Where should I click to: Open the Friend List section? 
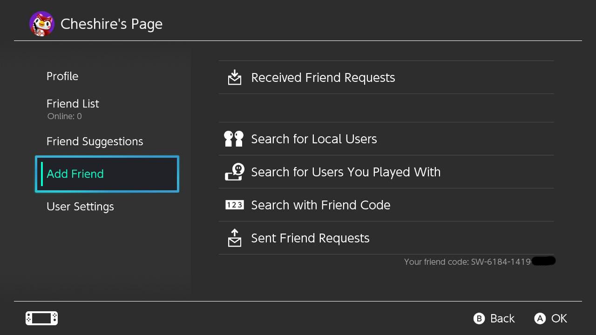(x=73, y=104)
